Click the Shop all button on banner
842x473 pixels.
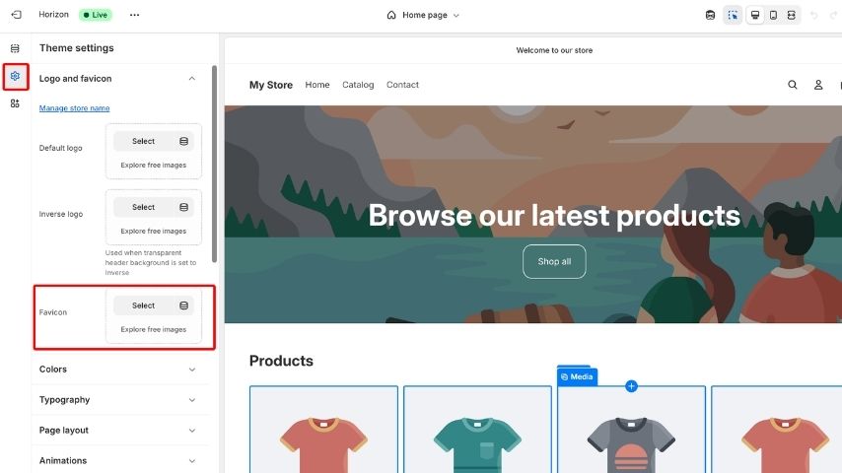tap(554, 261)
